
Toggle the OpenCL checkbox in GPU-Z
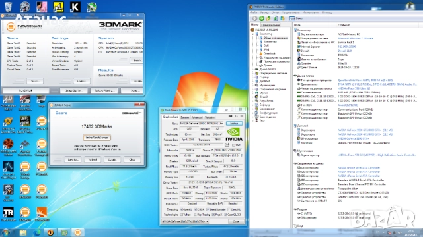[182, 209]
